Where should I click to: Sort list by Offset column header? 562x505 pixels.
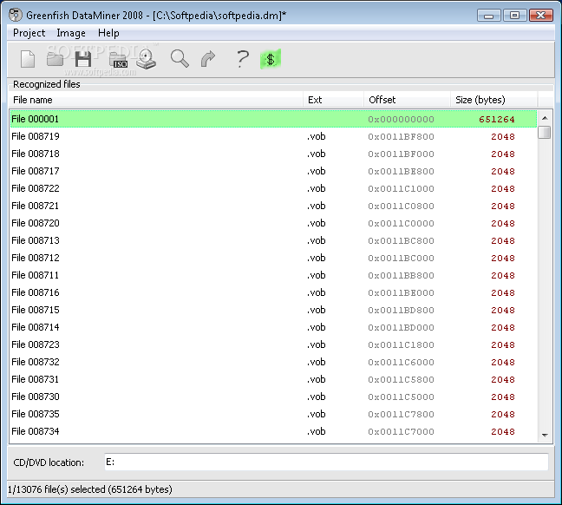point(407,100)
